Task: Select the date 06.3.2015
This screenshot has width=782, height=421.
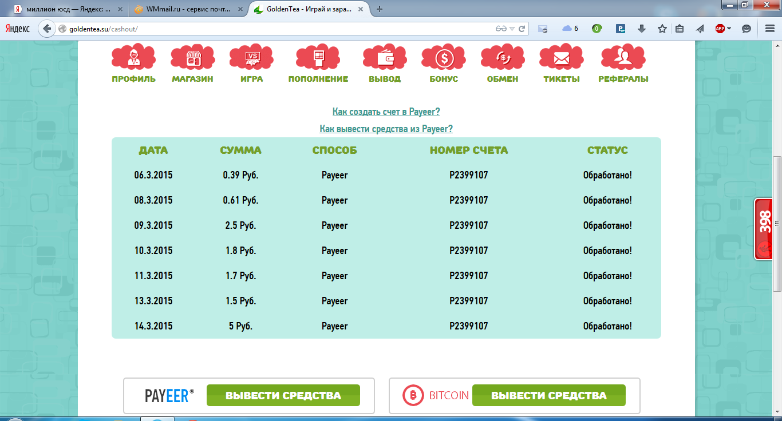Action: (153, 175)
